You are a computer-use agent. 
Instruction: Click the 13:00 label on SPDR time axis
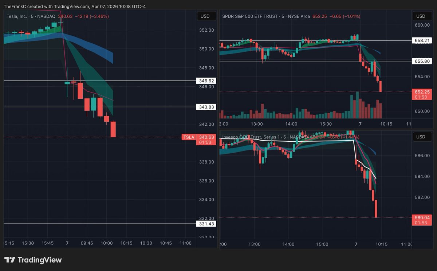(x=257, y=124)
